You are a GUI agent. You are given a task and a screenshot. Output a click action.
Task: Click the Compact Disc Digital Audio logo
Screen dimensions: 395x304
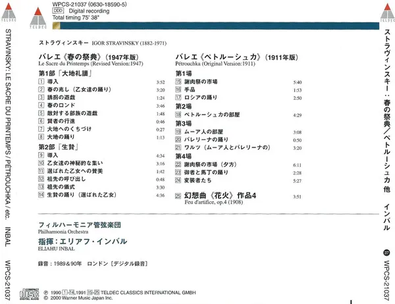pyautogui.click(x=30, y=294)
